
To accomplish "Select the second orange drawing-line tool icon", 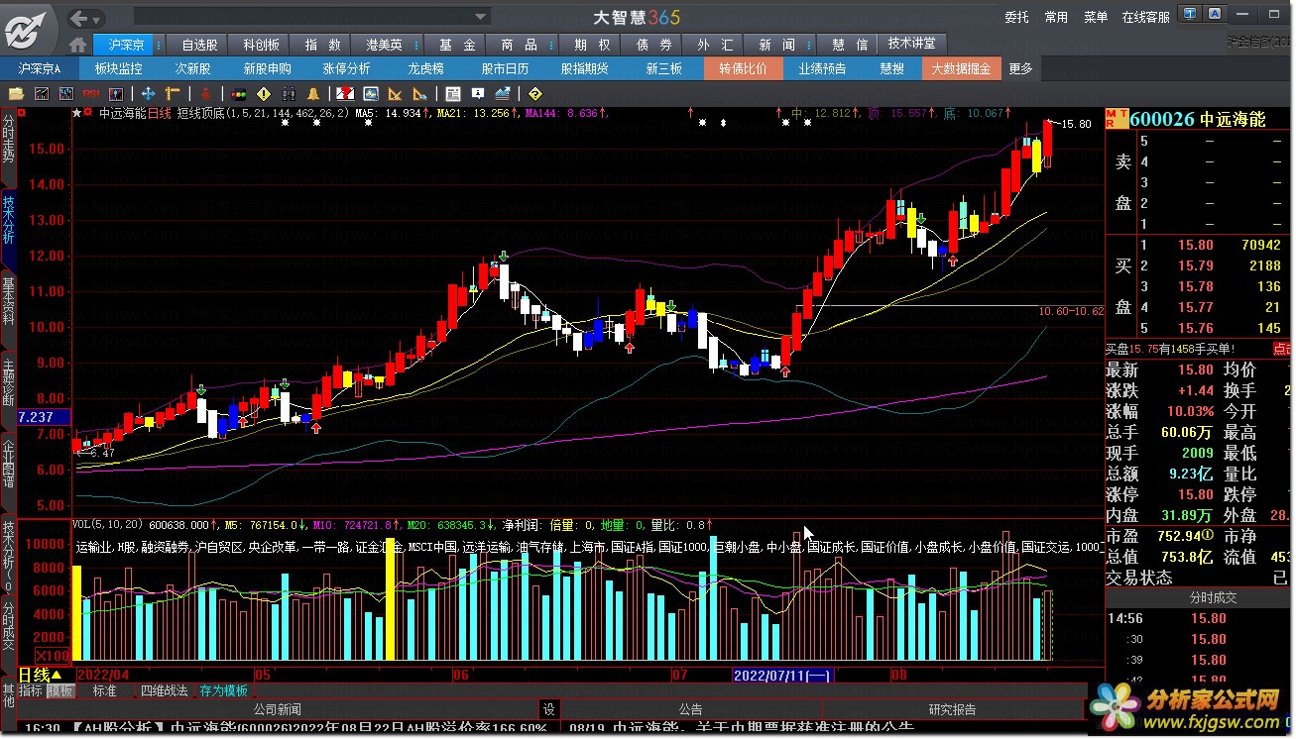I will (x=419, y=94).
